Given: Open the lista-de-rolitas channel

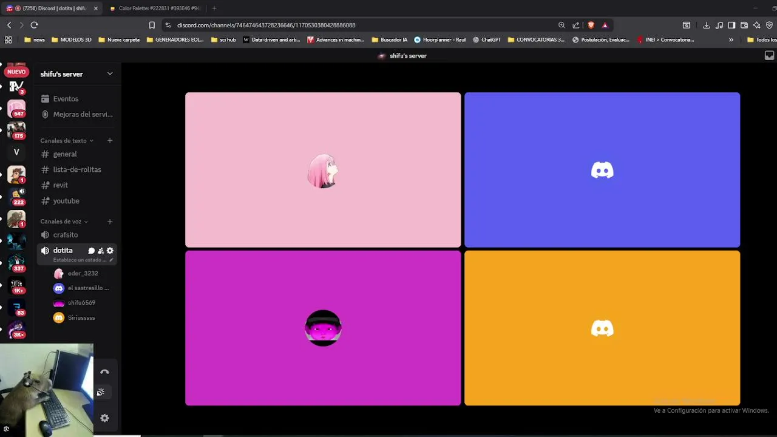Looking at the screenshot, I should [77, 169].
